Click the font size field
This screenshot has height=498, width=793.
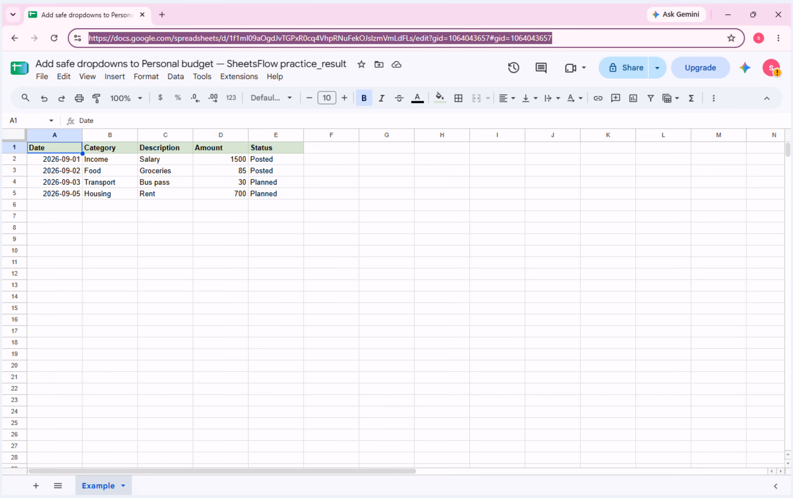pos(326,98)
